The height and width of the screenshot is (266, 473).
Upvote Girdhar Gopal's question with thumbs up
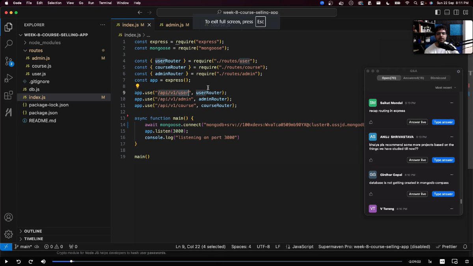[371, 194]
